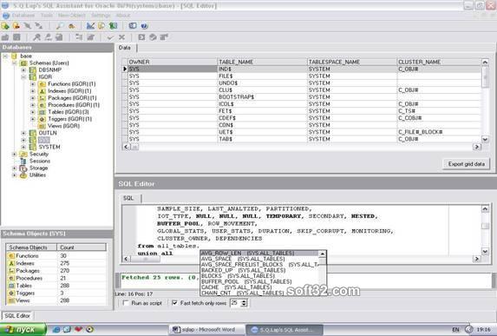Click the blue line-chart toolbar icon

tap(90, 26)
